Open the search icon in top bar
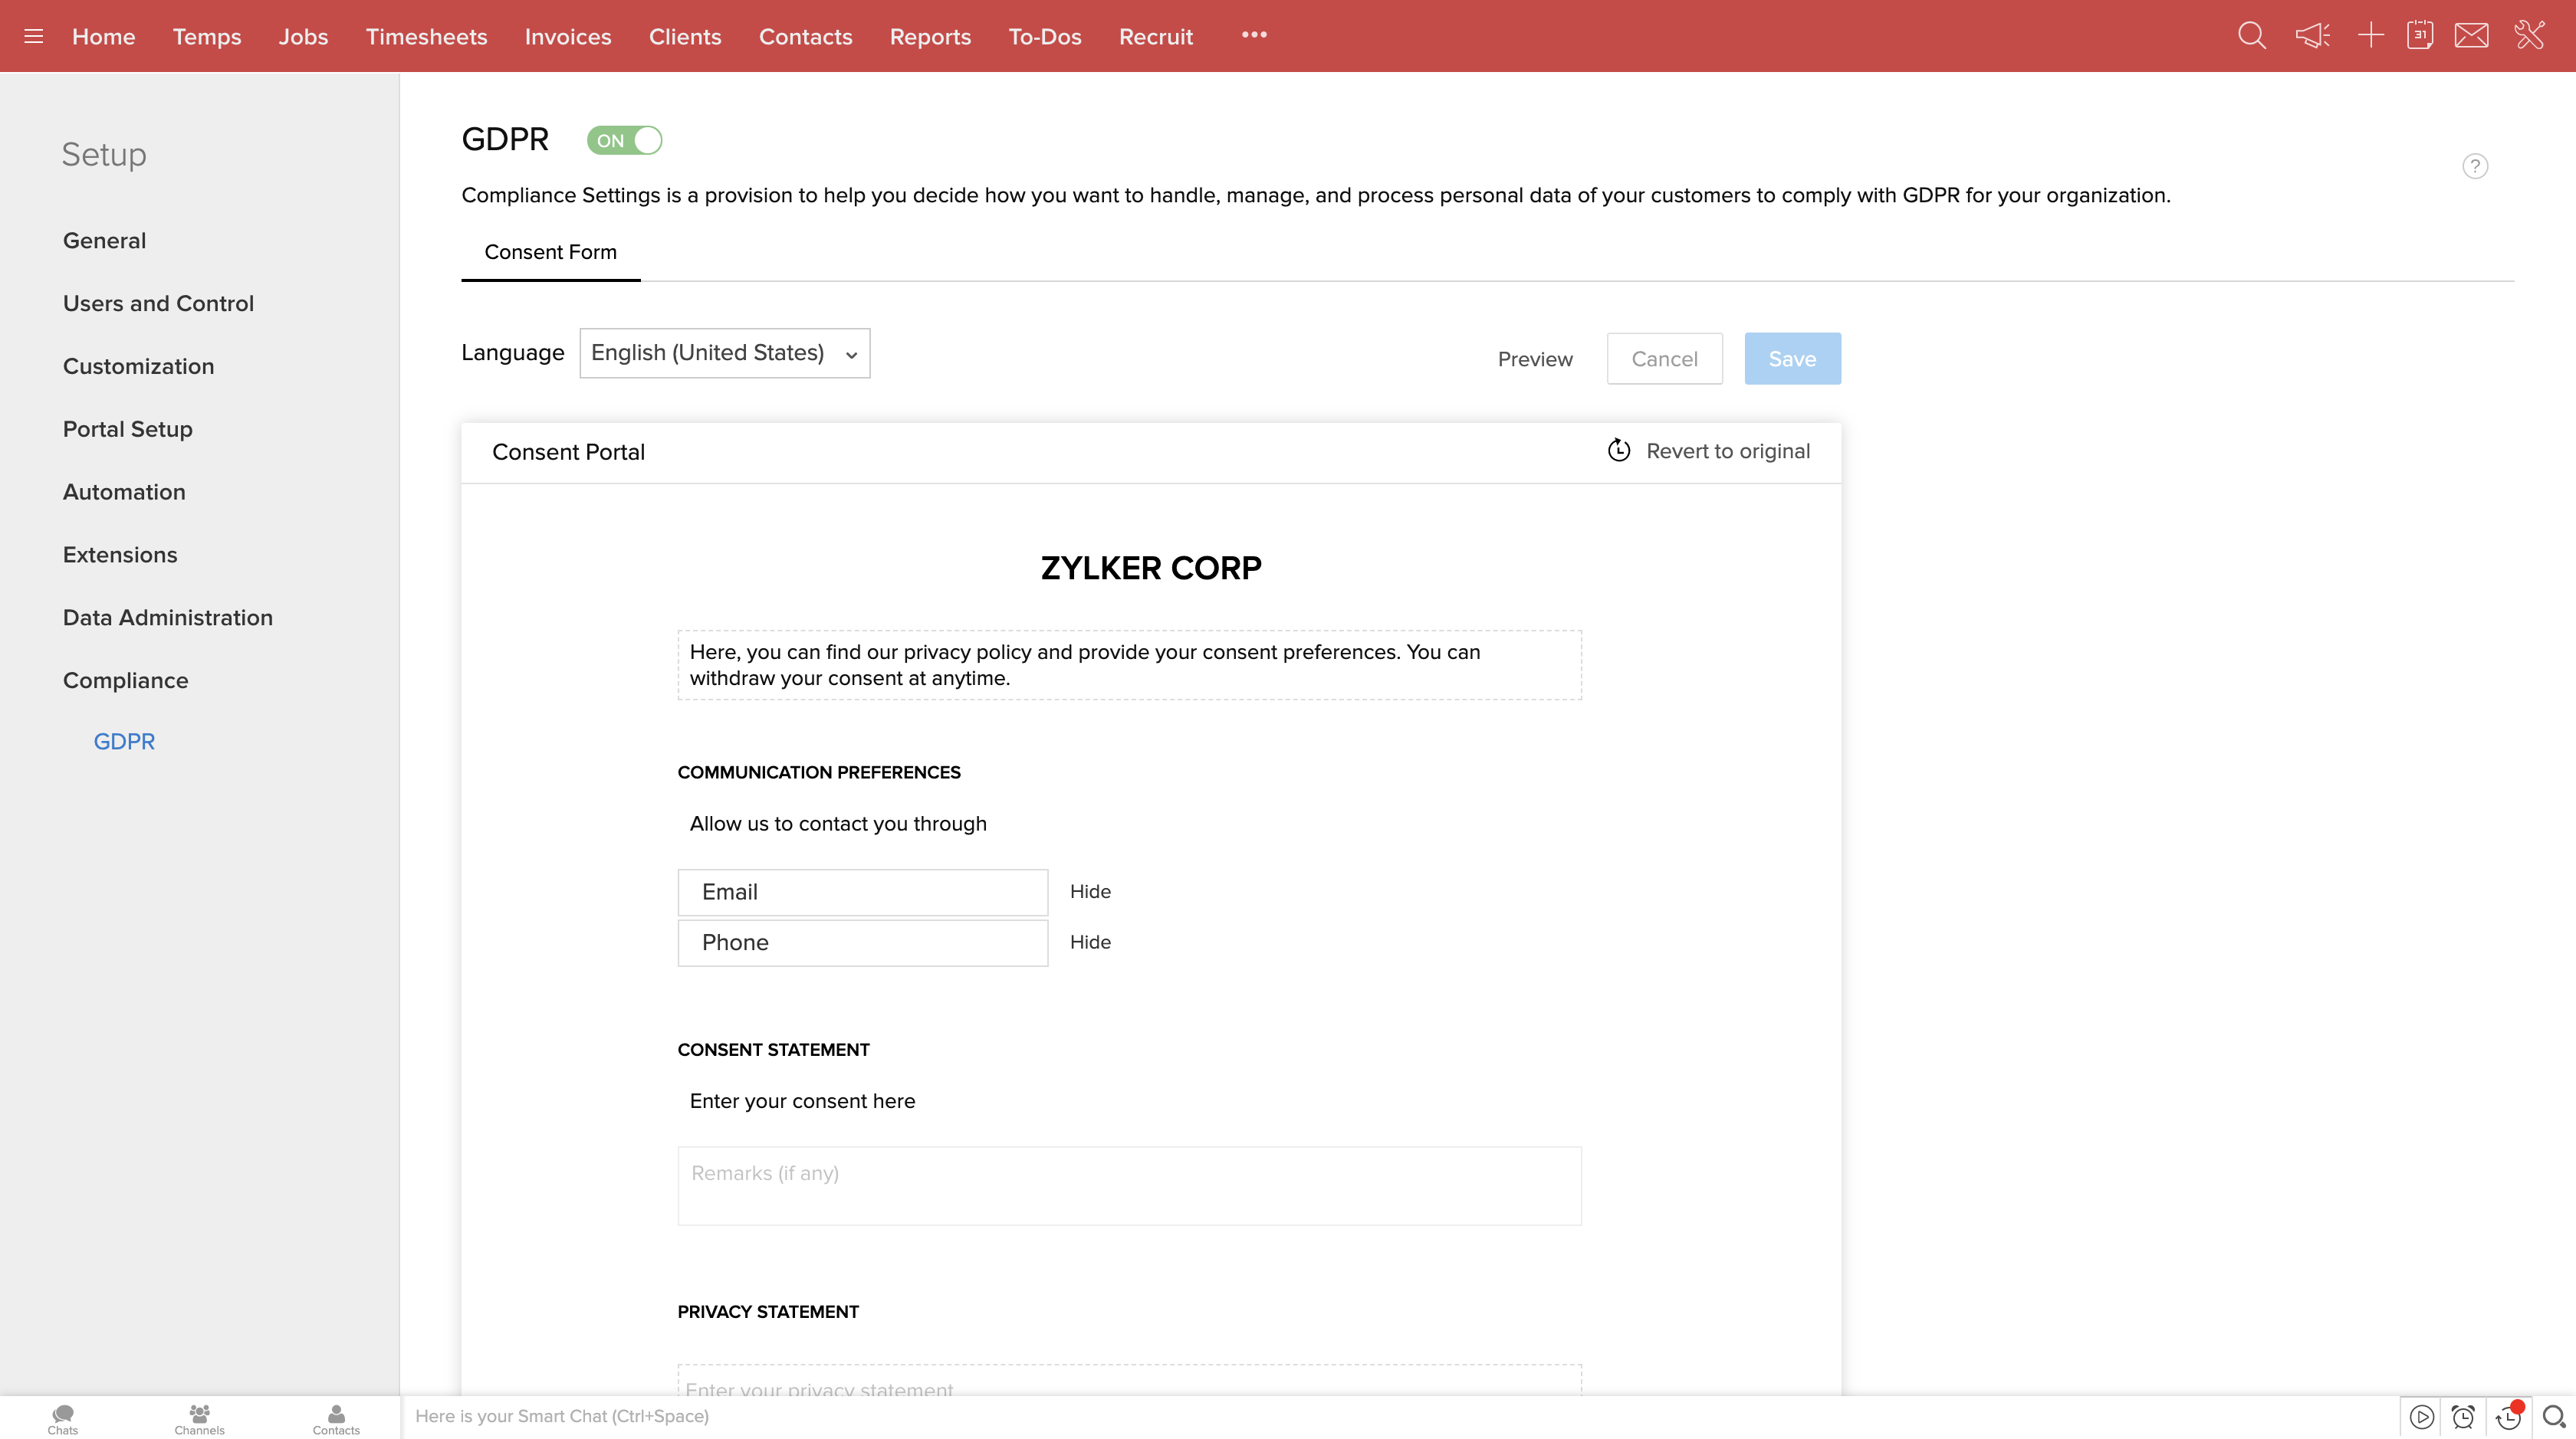Screen dimensions: 2576x1439 point(2251,36)
